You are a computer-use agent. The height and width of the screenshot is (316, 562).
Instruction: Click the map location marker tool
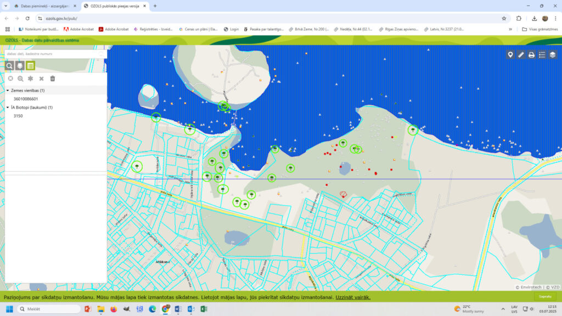coord(510,55)
